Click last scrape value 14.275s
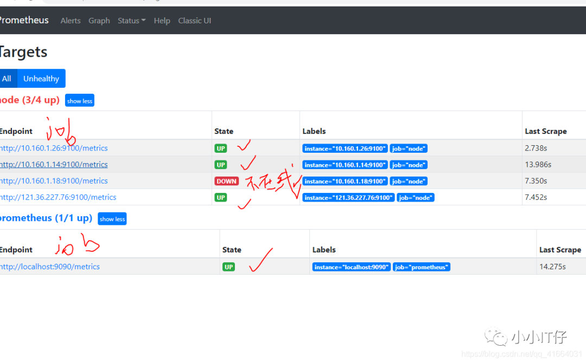The image size is (586, 363). [x=552, y=267]
